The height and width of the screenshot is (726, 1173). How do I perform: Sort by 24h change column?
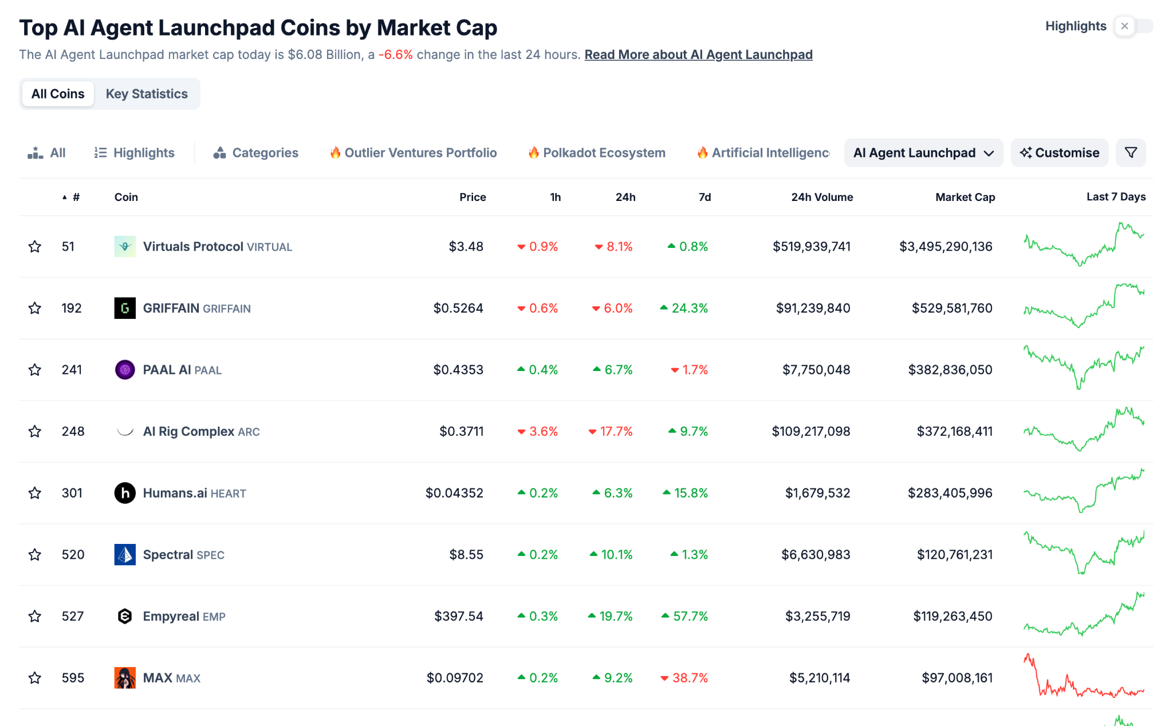coord(625,197)
